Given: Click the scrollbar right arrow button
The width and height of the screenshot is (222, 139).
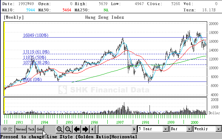Looking at the screenshot, I should point(134,129).
